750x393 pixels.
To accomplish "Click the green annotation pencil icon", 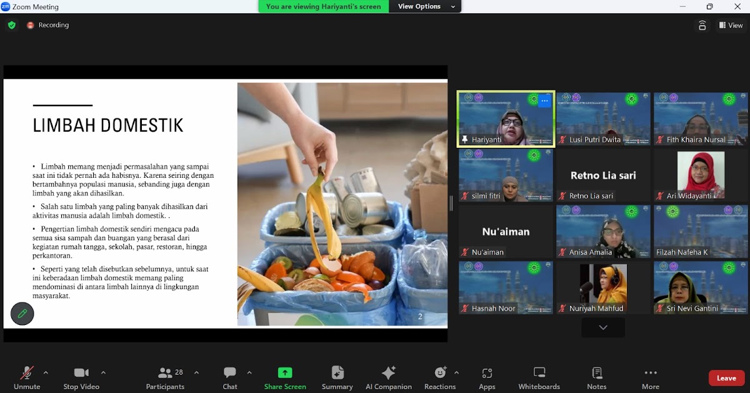I will tap(22, 314).
